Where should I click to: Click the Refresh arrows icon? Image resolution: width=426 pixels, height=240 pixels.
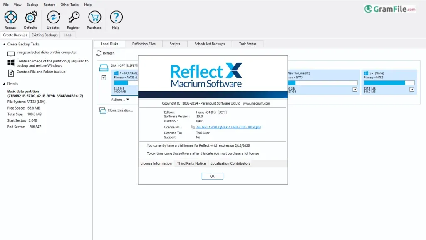click(99, 53)
